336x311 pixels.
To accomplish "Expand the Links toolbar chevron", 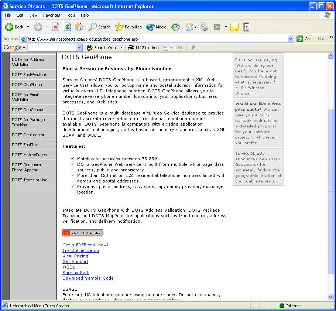I will [332, 37].
